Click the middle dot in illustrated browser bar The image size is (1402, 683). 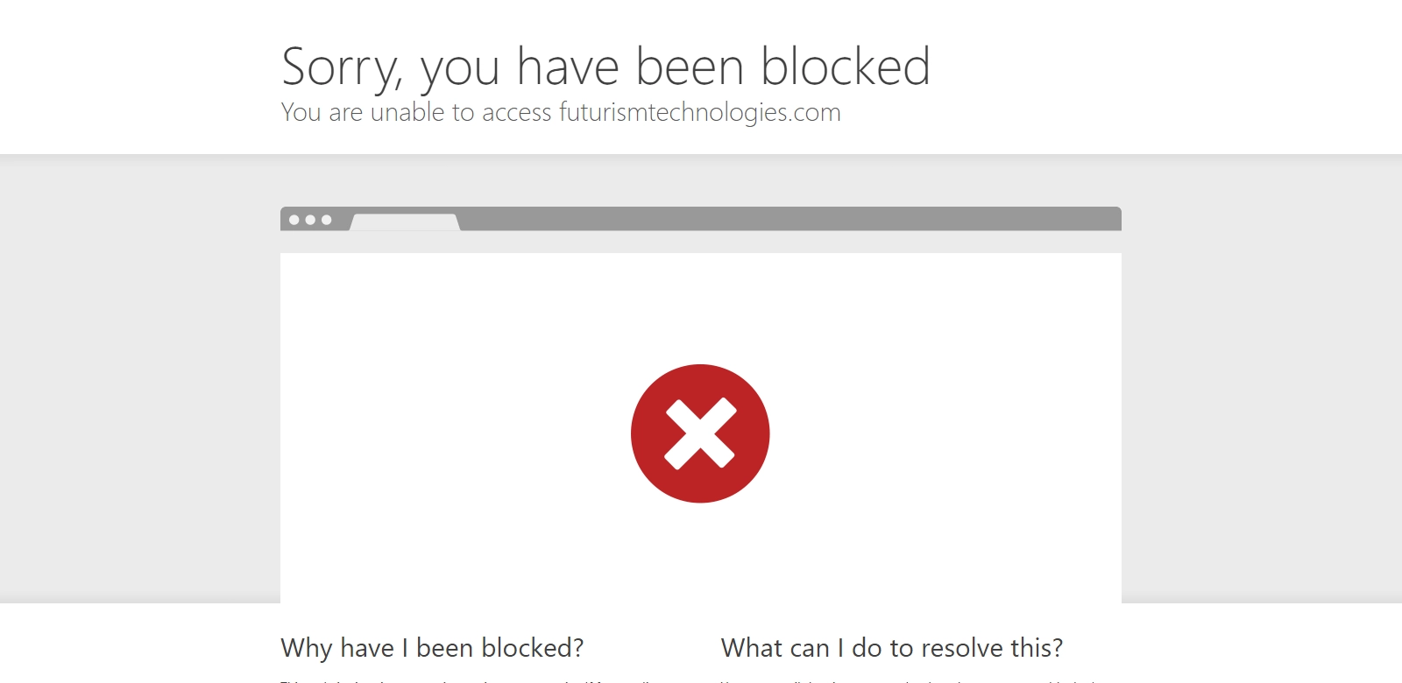tap(310, 220)
